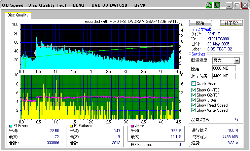Click the copy to clipboard icon
The image size is (250, 151).
[x=209, y=5]
